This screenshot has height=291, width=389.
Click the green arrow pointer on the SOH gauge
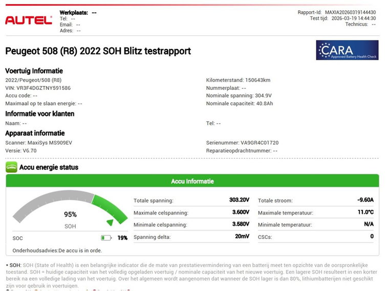110,222
